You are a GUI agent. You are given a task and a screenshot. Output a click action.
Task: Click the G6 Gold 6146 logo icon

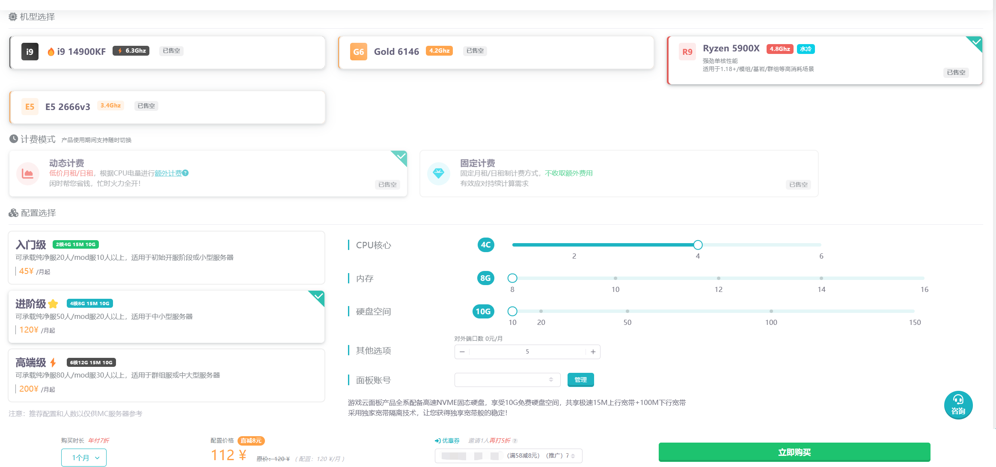coord(358,52)
